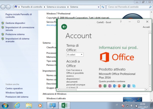153x109 pixels.
Task: Open Excel help question mark
Action: [x=121, y=22]
